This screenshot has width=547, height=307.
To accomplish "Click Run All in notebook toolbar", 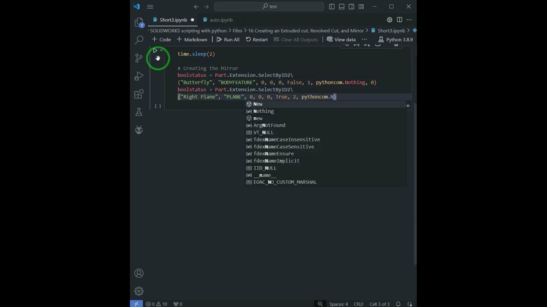I will 228,40.
